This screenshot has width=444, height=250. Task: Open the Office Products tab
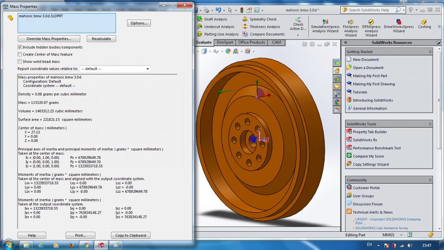click(x=251, y=42)
